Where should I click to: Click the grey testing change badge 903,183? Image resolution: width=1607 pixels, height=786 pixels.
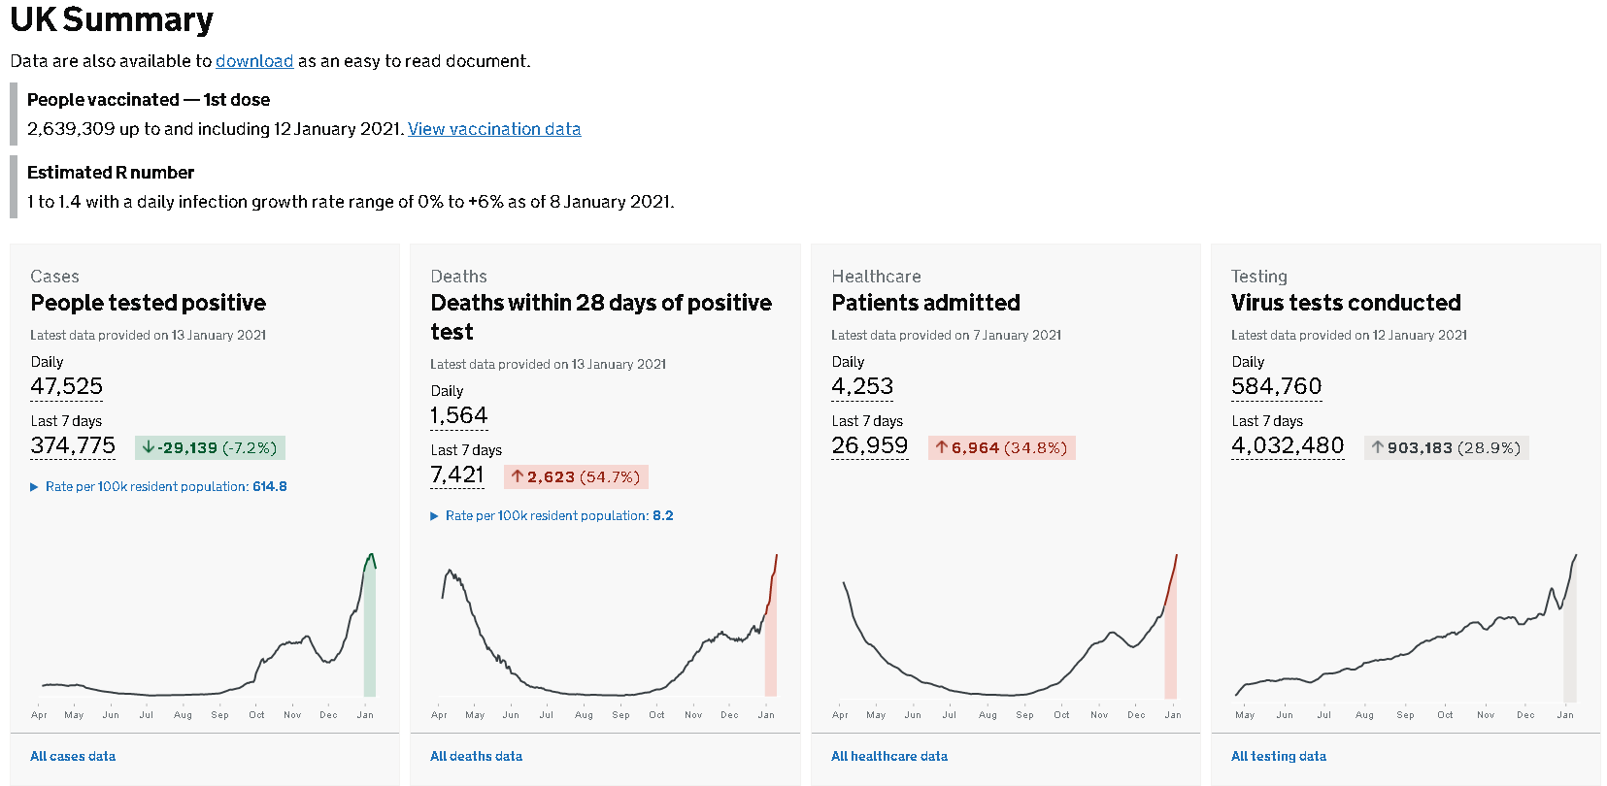tap(1446, 447)
